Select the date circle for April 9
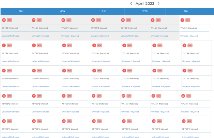The width and height of the screenshot is (214, 138). (x=4, y=71)
